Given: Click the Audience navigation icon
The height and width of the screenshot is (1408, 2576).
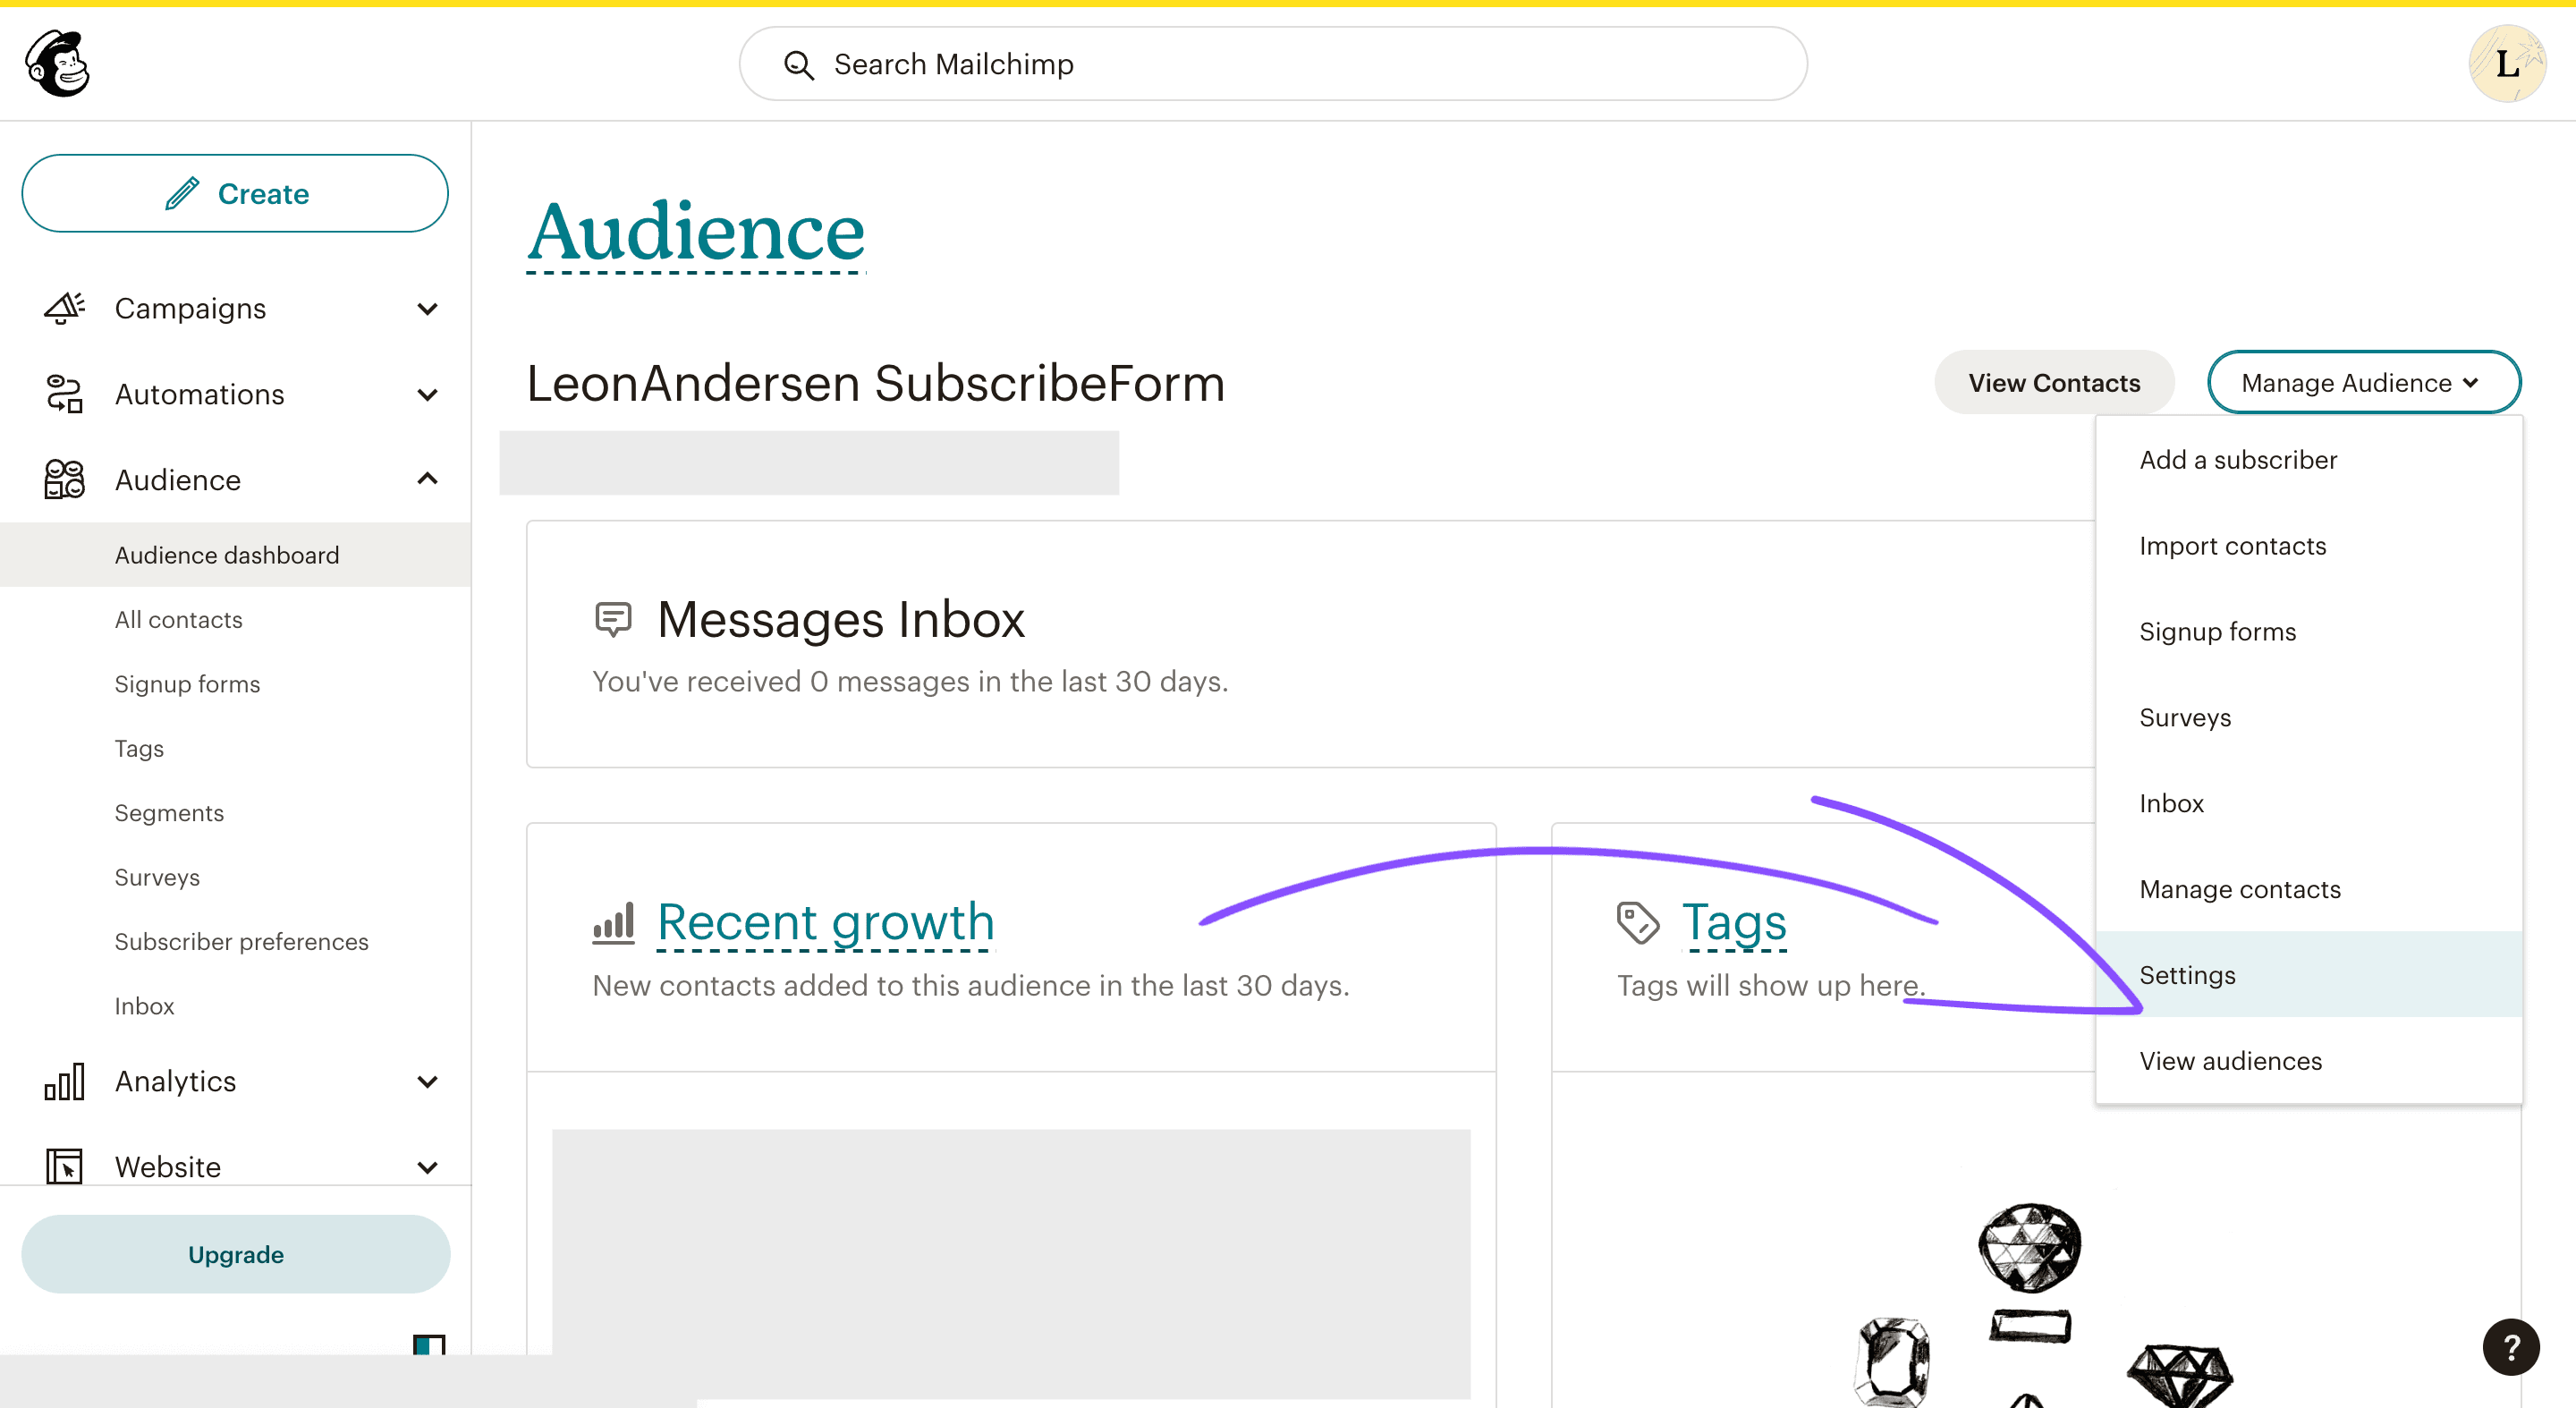Looking at the screenshot, I should (x=64, y=480).
